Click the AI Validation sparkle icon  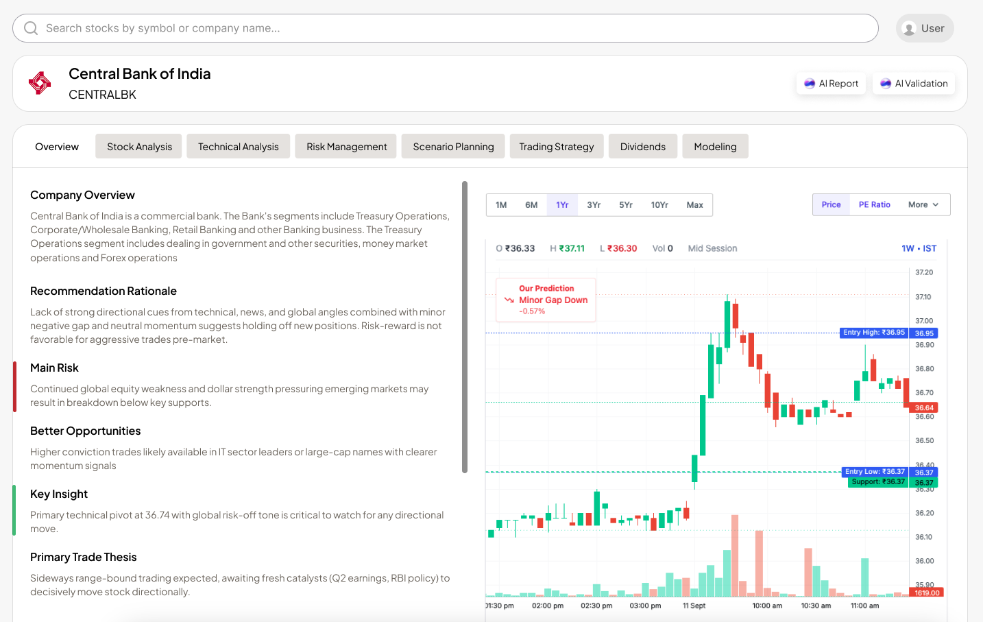point(886,84)
